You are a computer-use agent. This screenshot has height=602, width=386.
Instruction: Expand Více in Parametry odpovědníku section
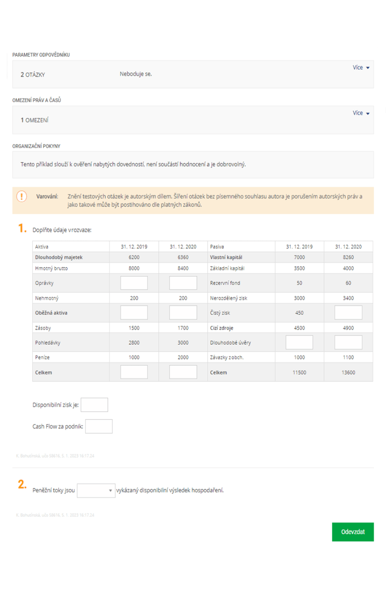point(361,67)
